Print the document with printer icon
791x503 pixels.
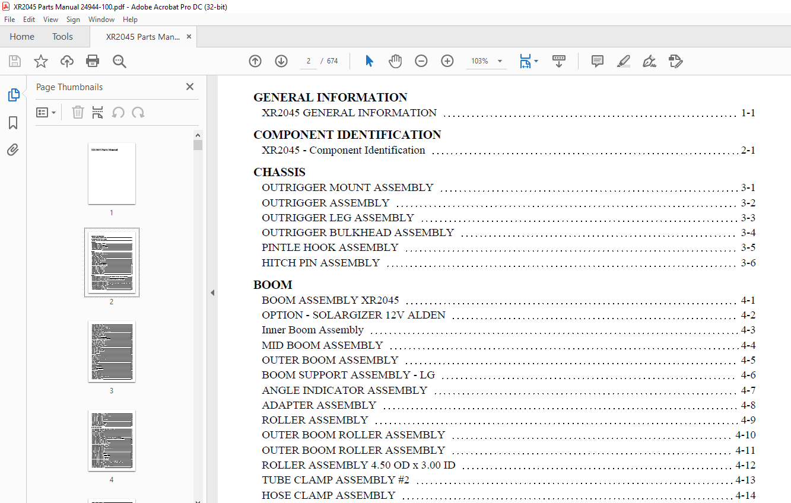click(93, 61)
